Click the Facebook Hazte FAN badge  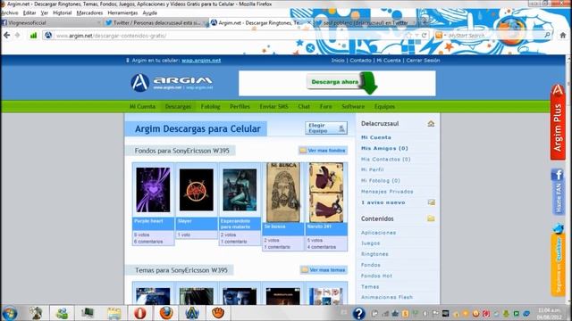[558, 192]
